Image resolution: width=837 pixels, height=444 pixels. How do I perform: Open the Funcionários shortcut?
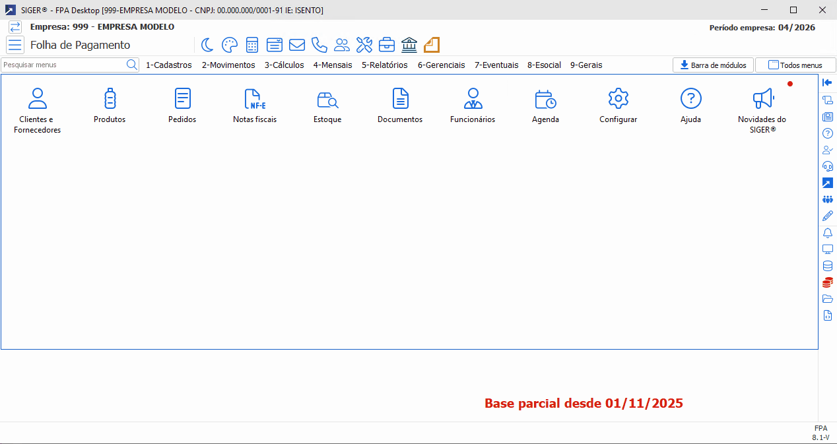[473, 106]
